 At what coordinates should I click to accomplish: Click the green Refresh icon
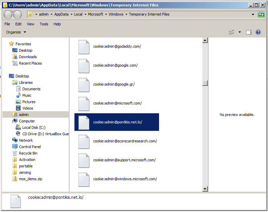click(x=261, y=15)
